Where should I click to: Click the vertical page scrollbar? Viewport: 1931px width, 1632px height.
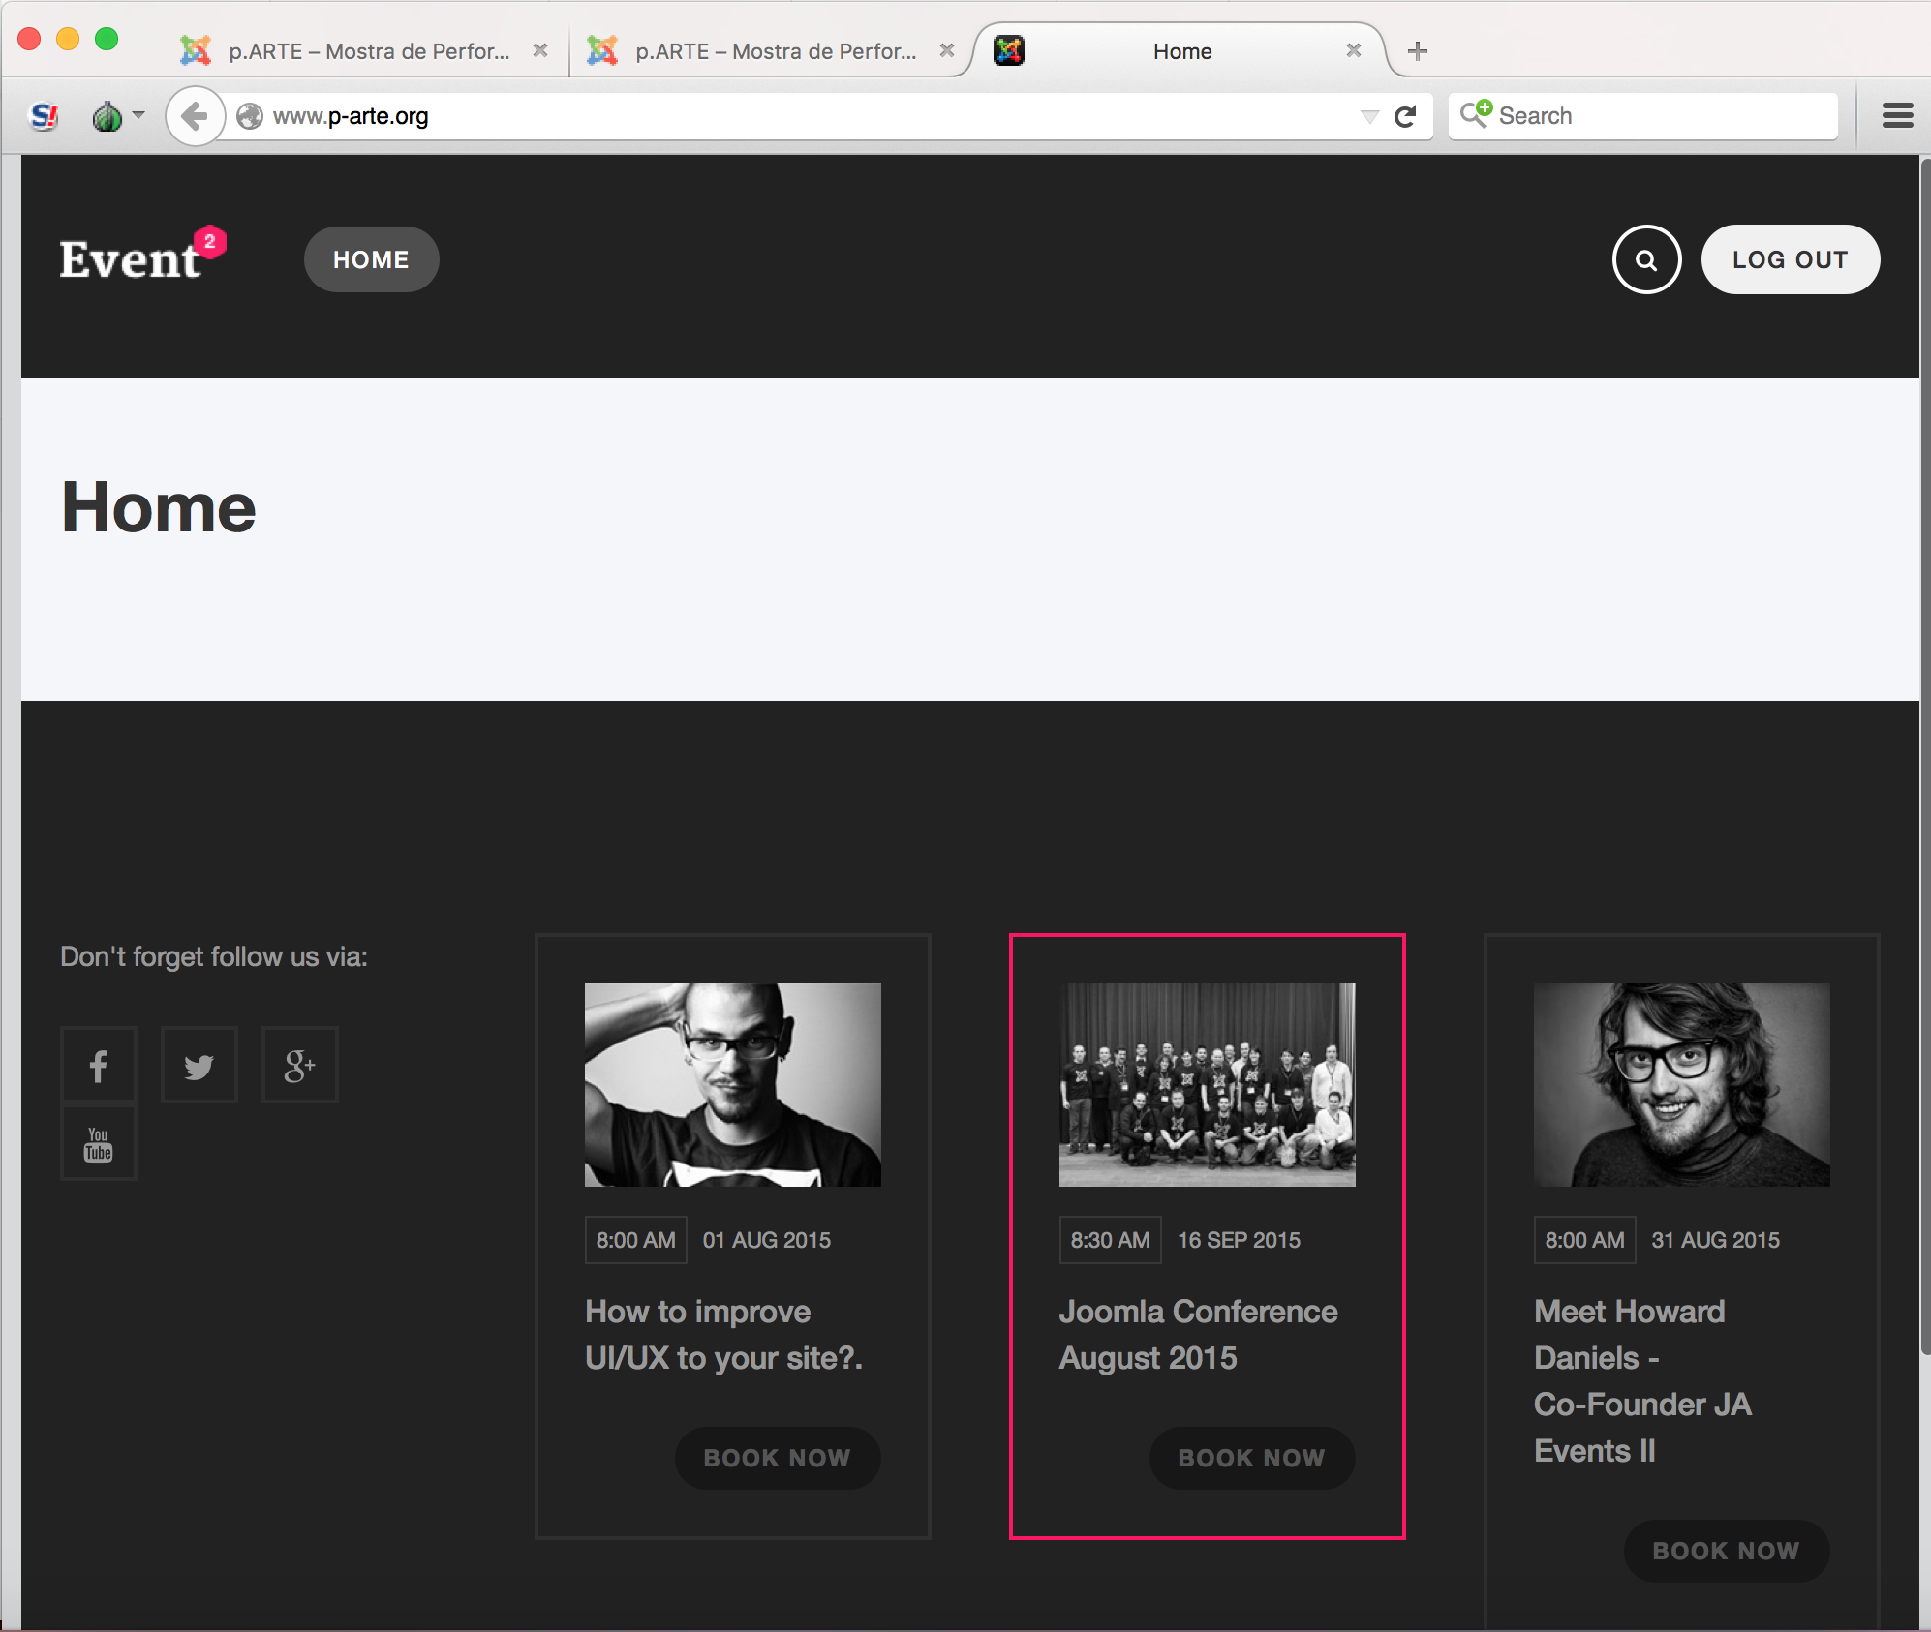[1924, 755]
